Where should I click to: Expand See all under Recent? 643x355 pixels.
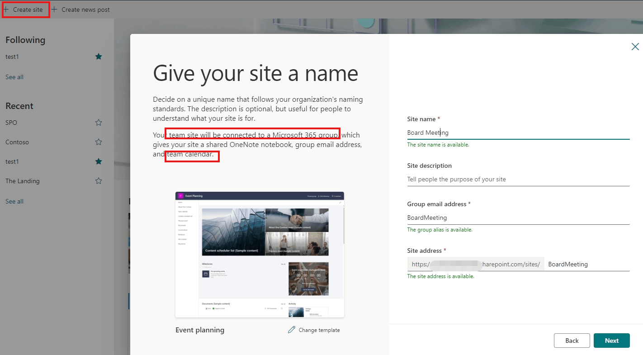pos(14,201)
